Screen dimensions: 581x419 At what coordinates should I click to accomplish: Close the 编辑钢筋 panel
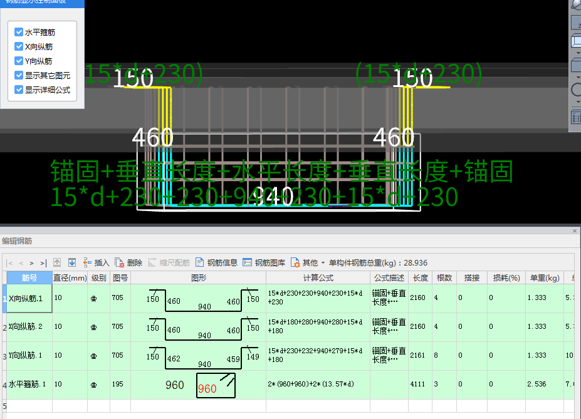pyautogui.click(x=575, y=230)
